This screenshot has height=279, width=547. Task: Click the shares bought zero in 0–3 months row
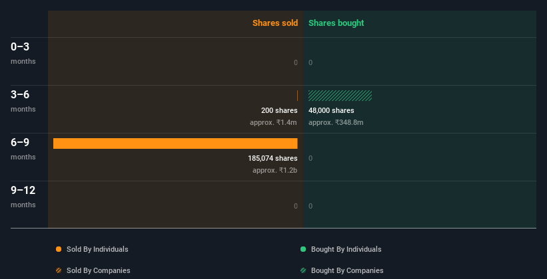tap(310, 62)
